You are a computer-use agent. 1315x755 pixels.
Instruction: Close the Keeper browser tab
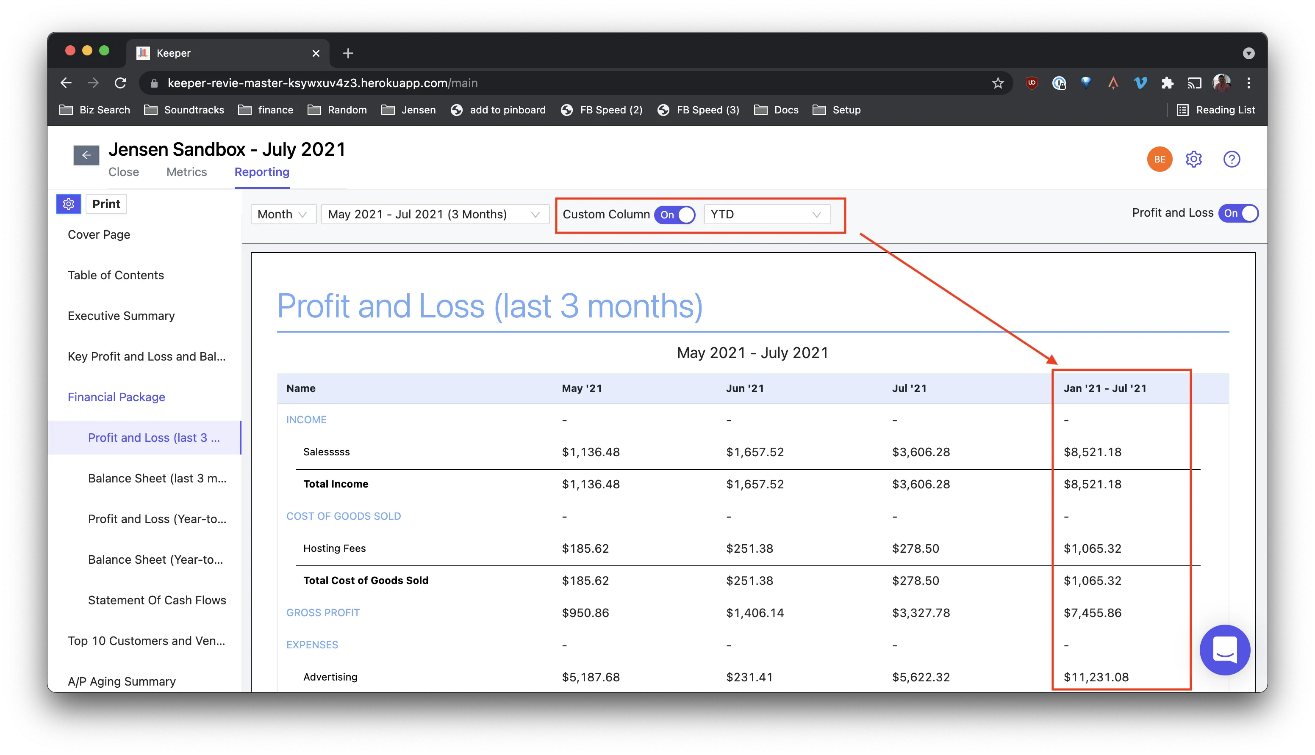click(316, 53)
